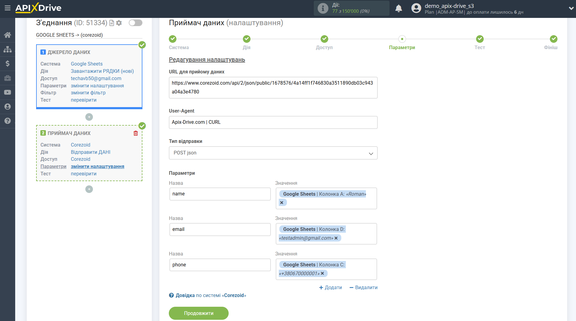Go to the Параметри step

[x=402, y=39]
